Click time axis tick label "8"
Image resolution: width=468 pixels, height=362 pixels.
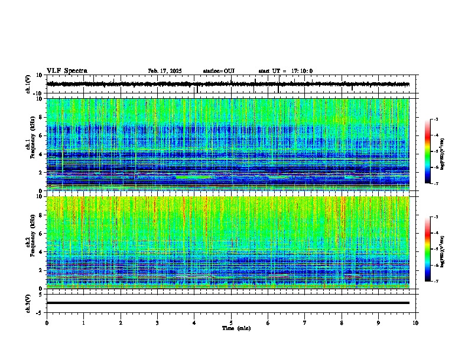(x=342, y=323)
